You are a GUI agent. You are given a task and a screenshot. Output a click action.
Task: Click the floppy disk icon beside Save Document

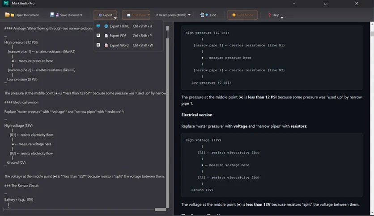pos(52,15)
